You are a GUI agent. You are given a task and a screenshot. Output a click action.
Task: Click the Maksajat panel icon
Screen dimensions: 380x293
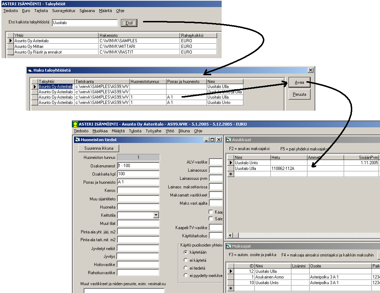point(228,246)
